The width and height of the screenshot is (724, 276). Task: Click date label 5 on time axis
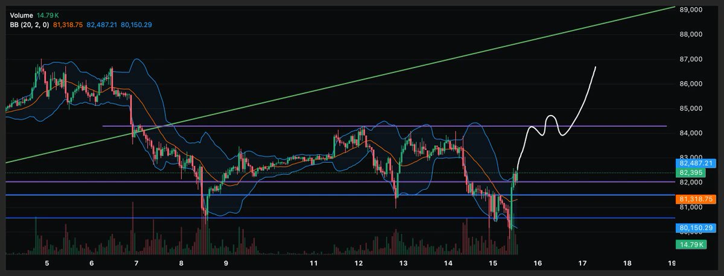pos(47,263)
